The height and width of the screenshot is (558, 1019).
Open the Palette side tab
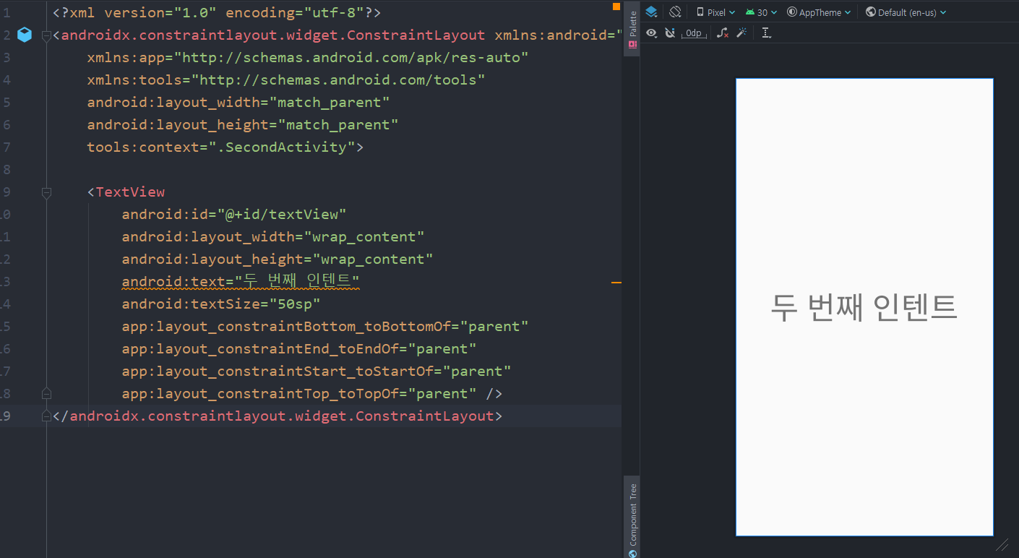tap(632, 29)
